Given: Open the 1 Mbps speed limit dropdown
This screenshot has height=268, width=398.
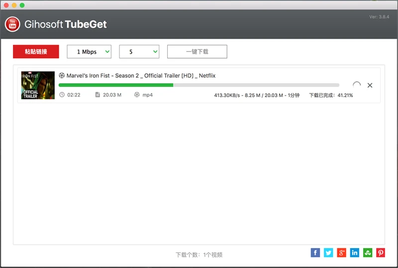Looking at the screenshot, I should pos(89,52).
